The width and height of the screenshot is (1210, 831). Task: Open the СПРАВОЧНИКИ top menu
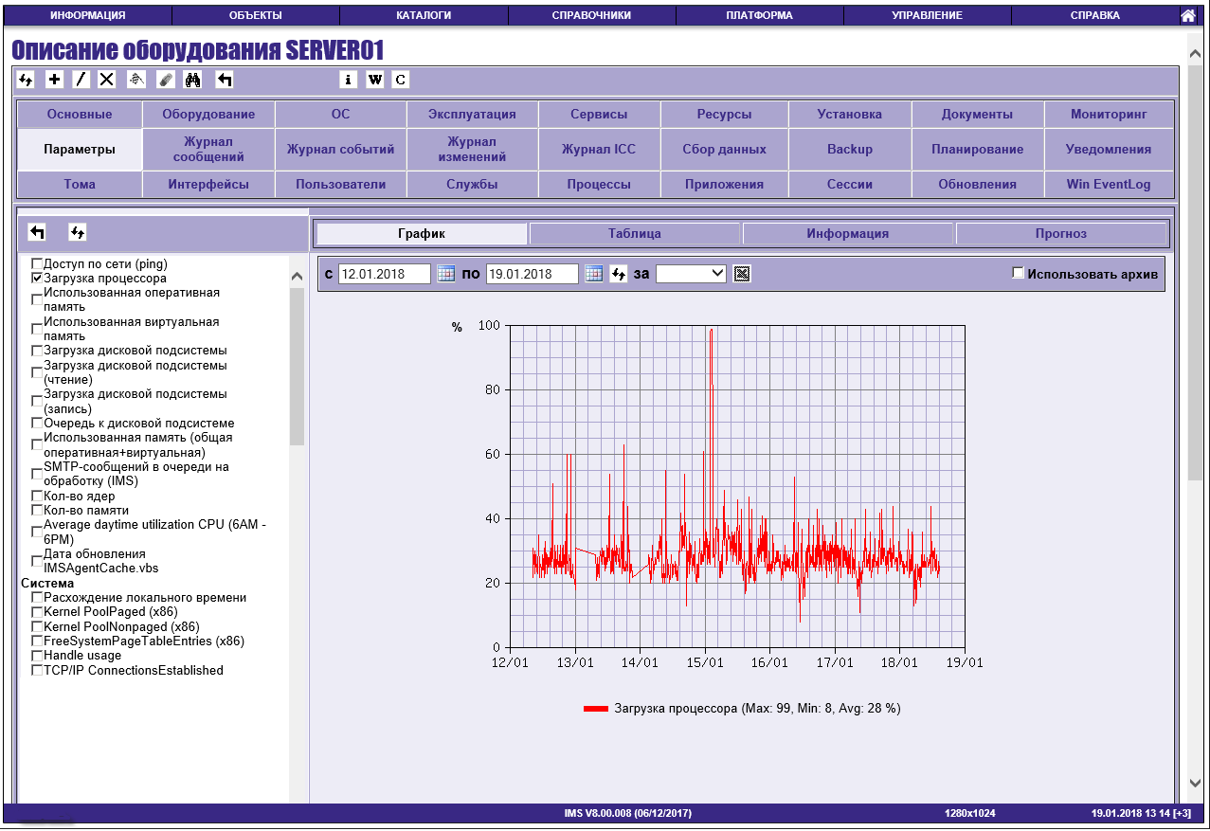click(x=591, y=15)
